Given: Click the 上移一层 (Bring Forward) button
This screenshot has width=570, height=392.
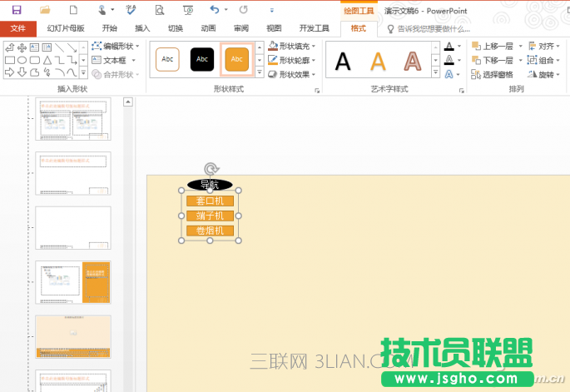Looking at the screenshot, I should pos(493,47).
